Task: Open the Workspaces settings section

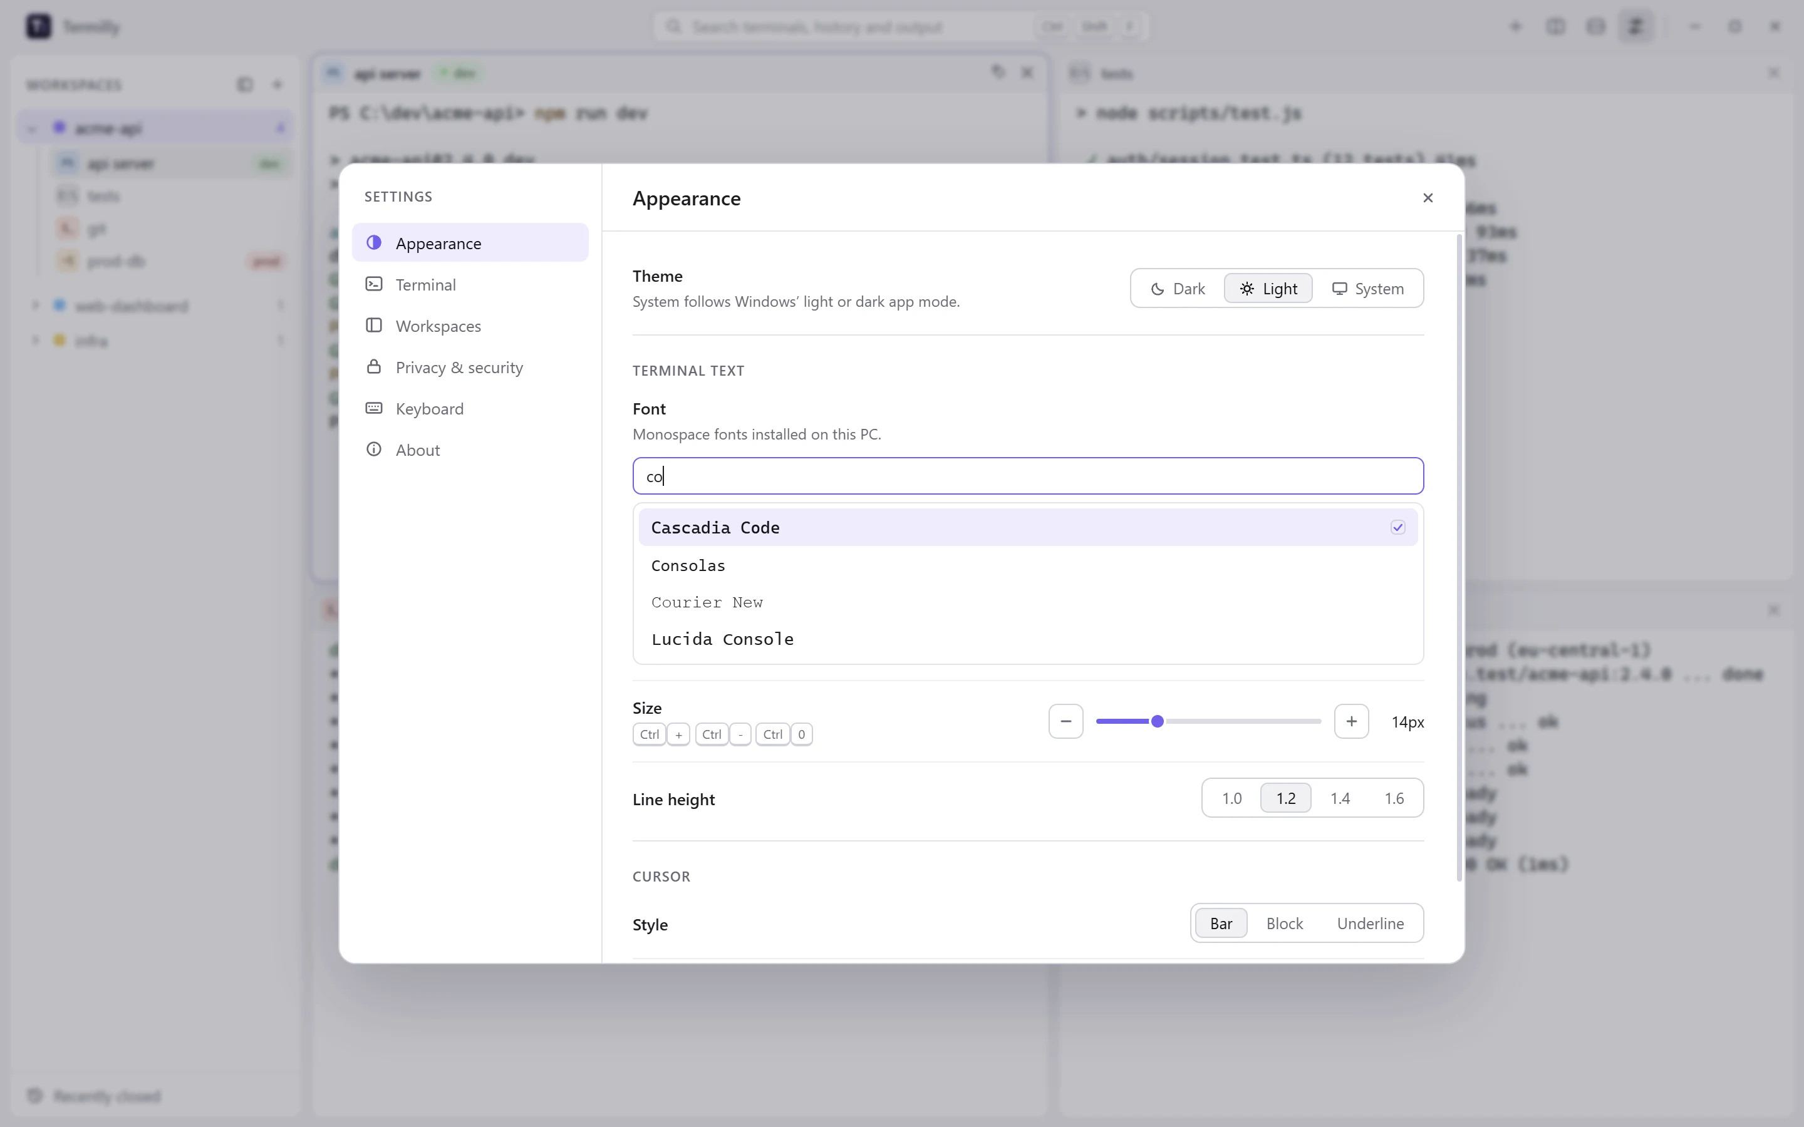Action: [x=470, y=326]
